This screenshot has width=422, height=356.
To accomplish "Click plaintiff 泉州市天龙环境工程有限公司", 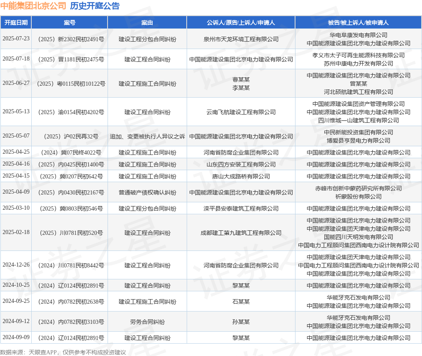I will tap(241, 39).
